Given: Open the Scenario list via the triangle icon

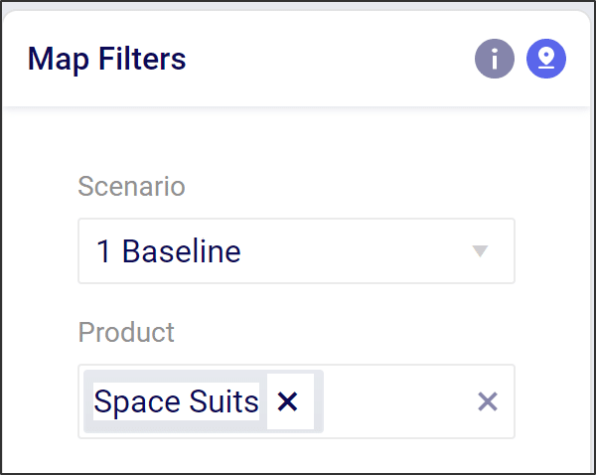Looking at the screenshot, I should [x=481, y=251].
